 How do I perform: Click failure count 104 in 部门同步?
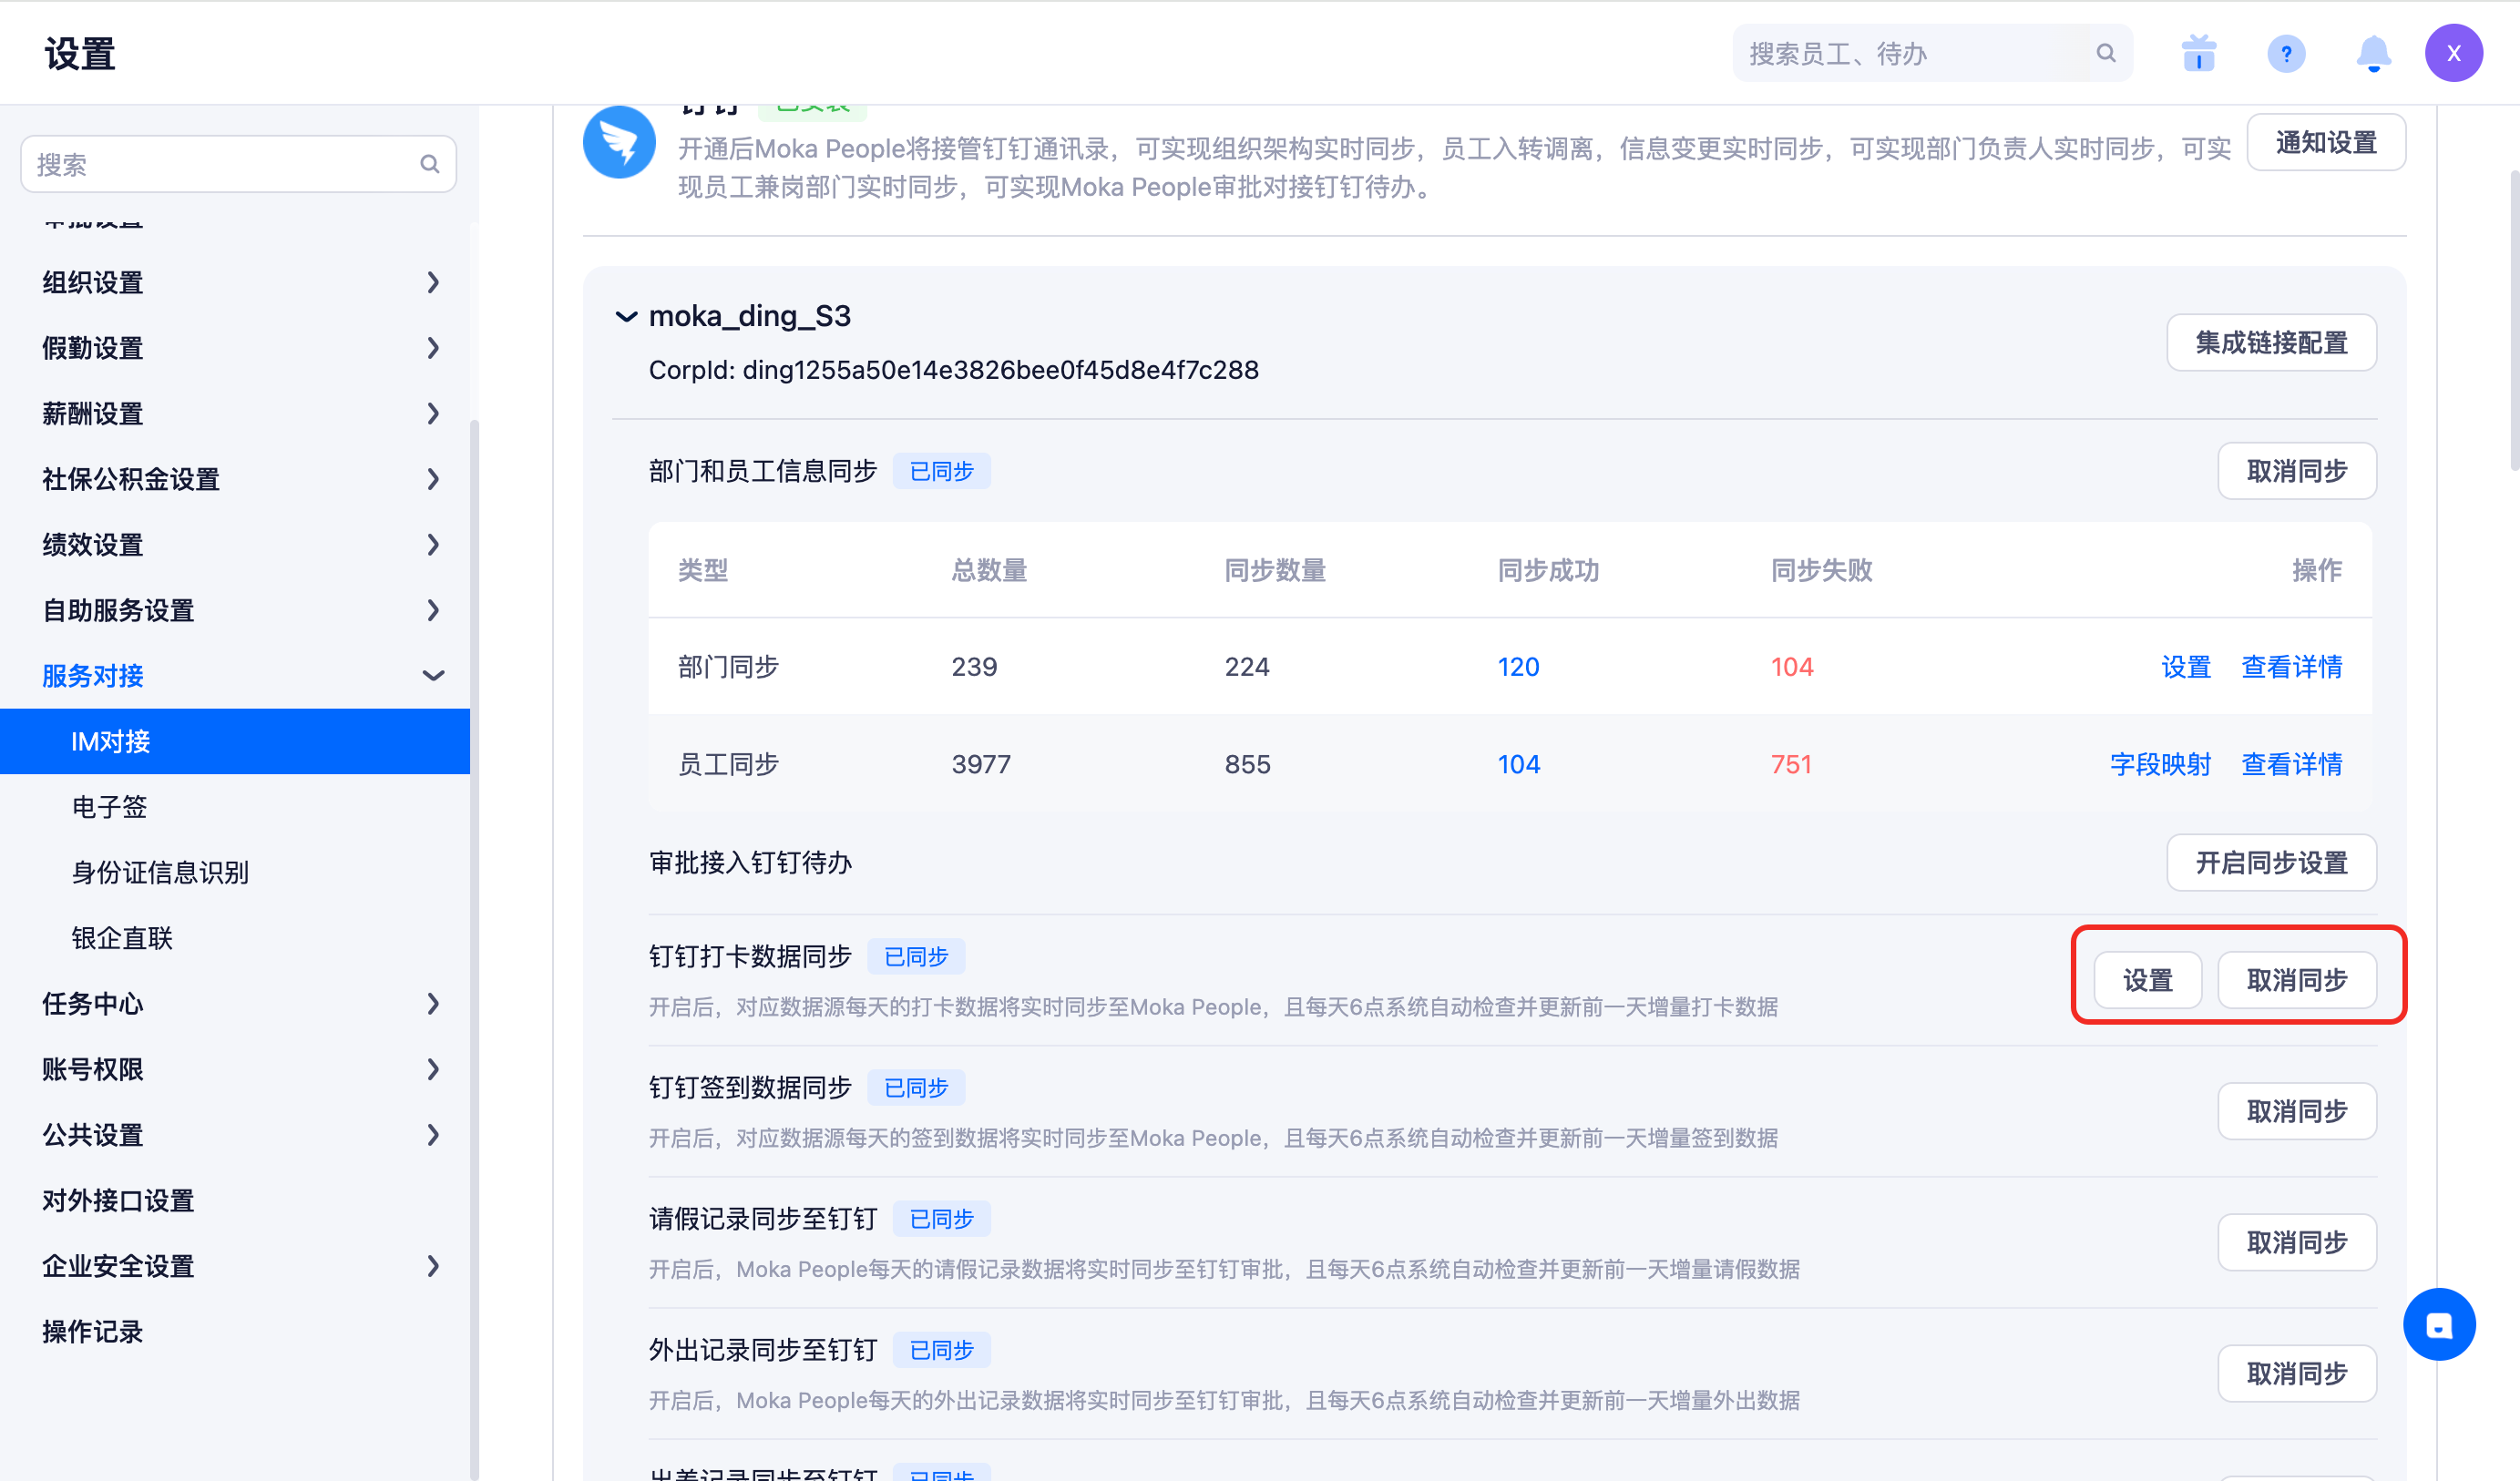pos(1791,667)
